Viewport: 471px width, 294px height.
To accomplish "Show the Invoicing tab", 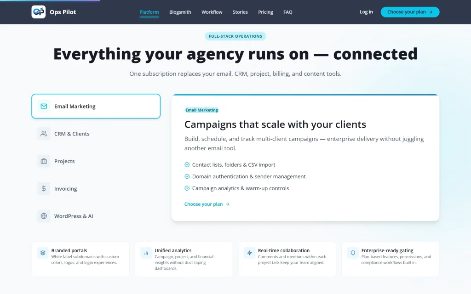I will click(96, 188).
